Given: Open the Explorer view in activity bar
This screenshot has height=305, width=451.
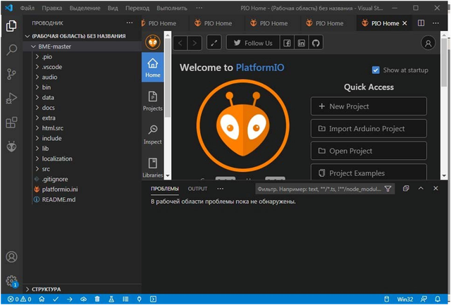Looking at the screenshot, I should click(11, 26).
